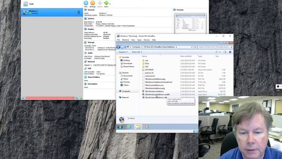Open the view options dropdown arrow

click(220, 52)
